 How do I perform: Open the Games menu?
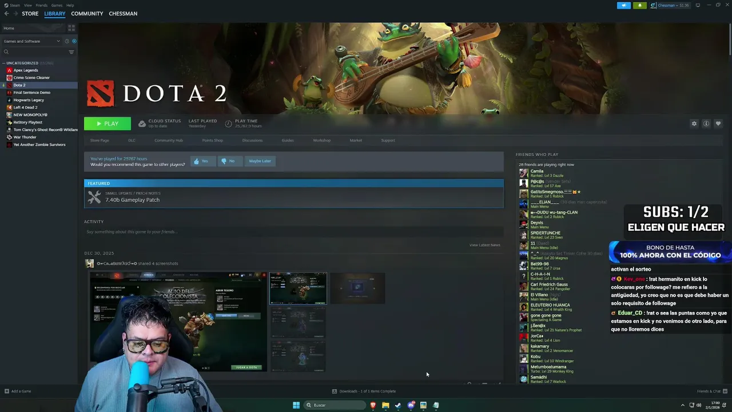point(57,5)
